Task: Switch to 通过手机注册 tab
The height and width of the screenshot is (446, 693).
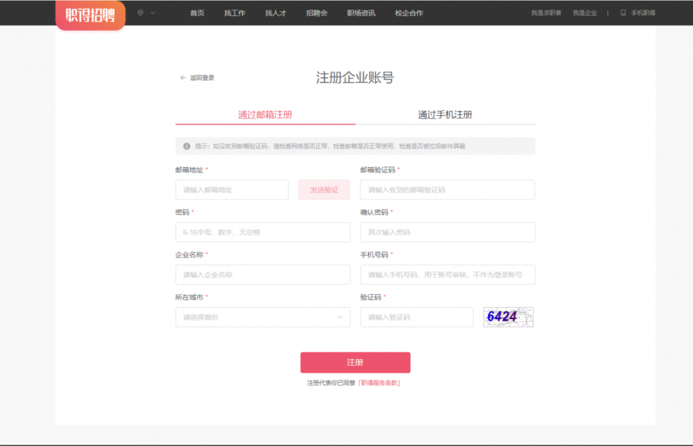Action: point(445,115)
